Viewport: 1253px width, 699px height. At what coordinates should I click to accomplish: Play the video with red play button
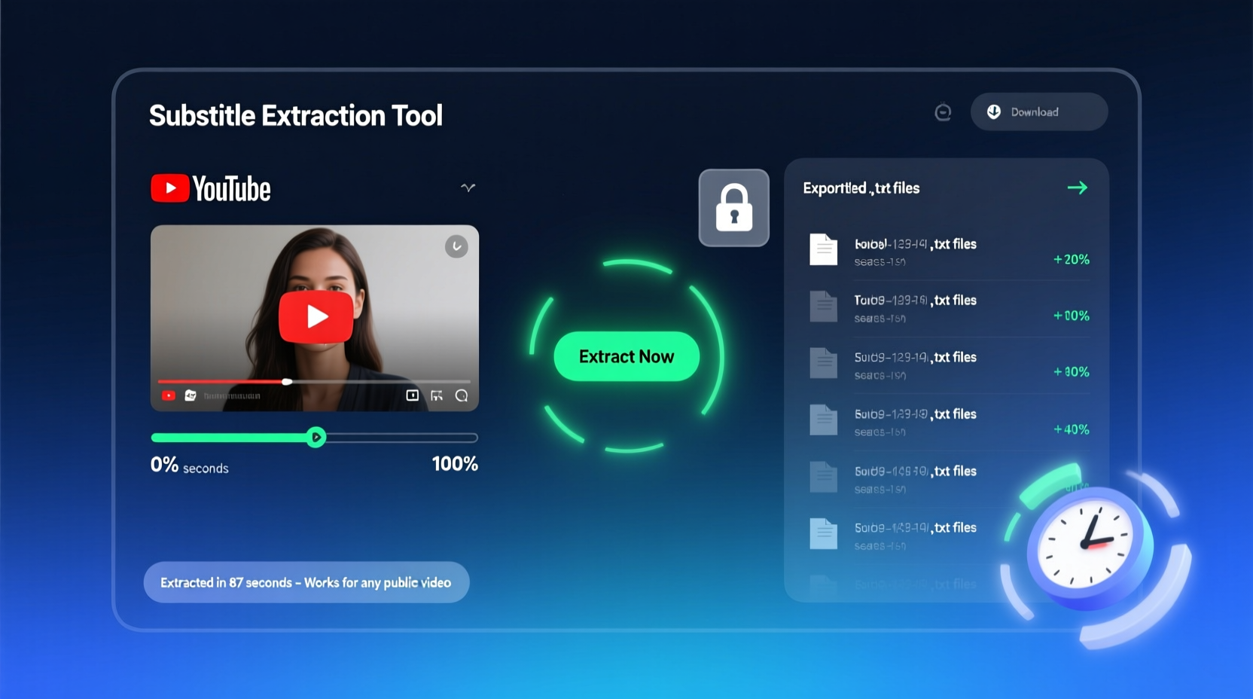pos(316,317)
